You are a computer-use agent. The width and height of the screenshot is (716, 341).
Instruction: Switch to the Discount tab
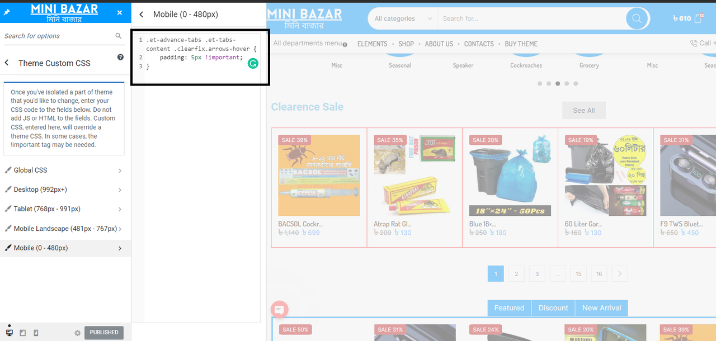coord(553,308)
